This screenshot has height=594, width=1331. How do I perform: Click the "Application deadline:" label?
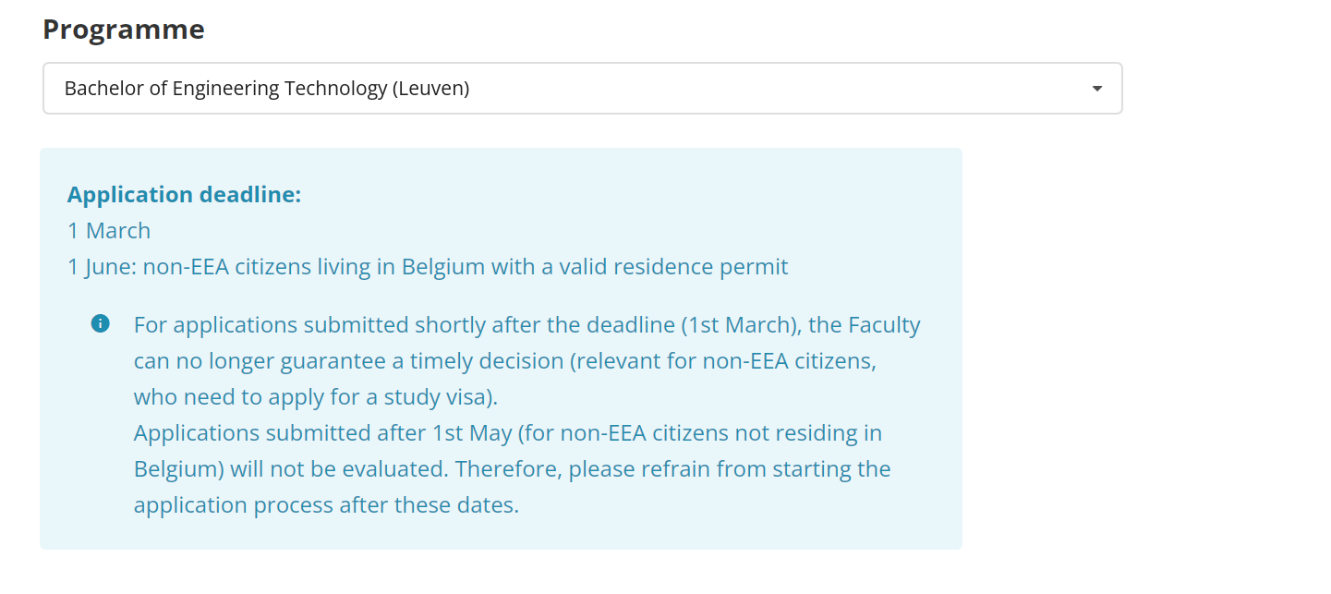[x=185, y=195]
